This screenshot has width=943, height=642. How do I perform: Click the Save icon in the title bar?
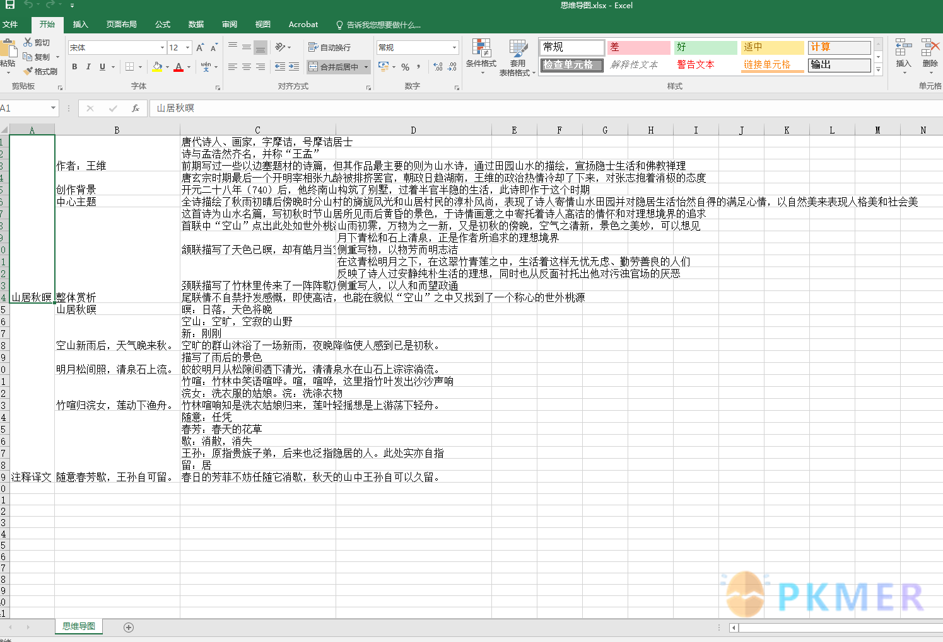coord(9,5)
